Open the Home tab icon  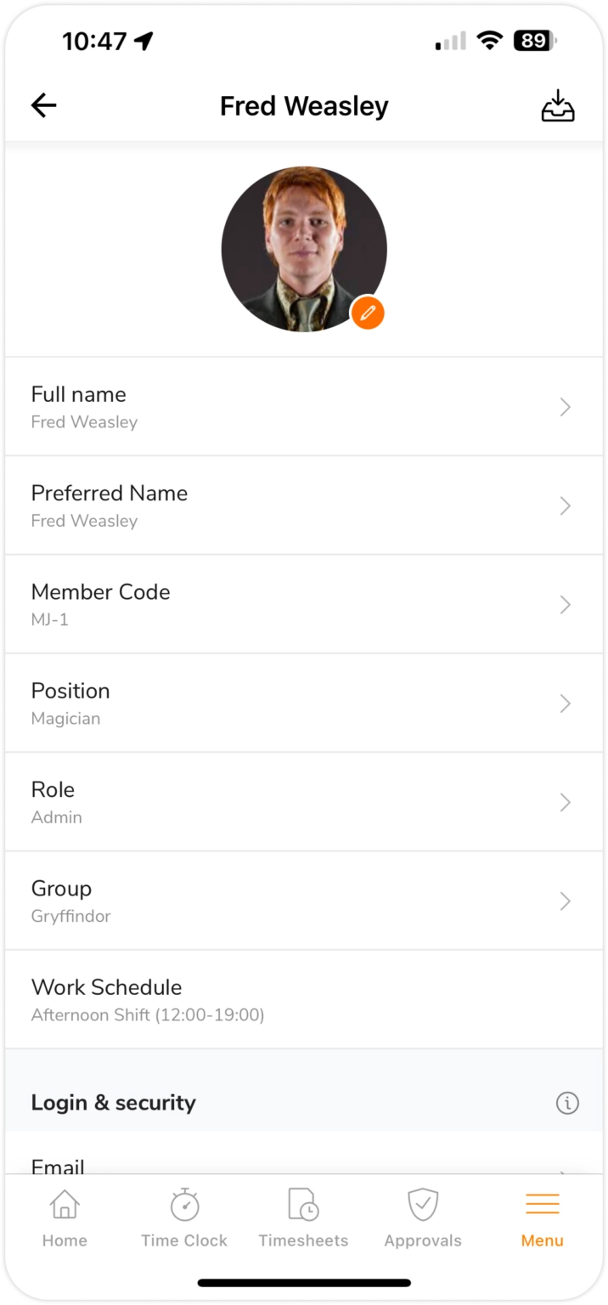click(65, 1205)
